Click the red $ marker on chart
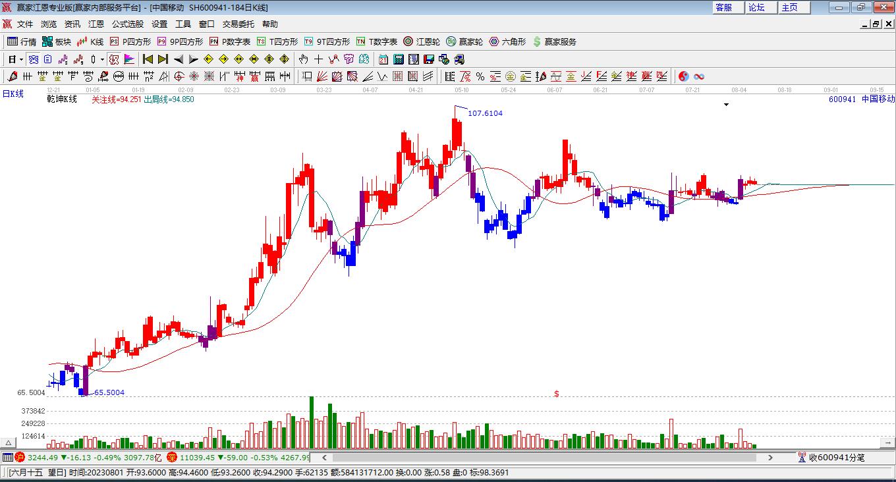 (x=557, y=394)
